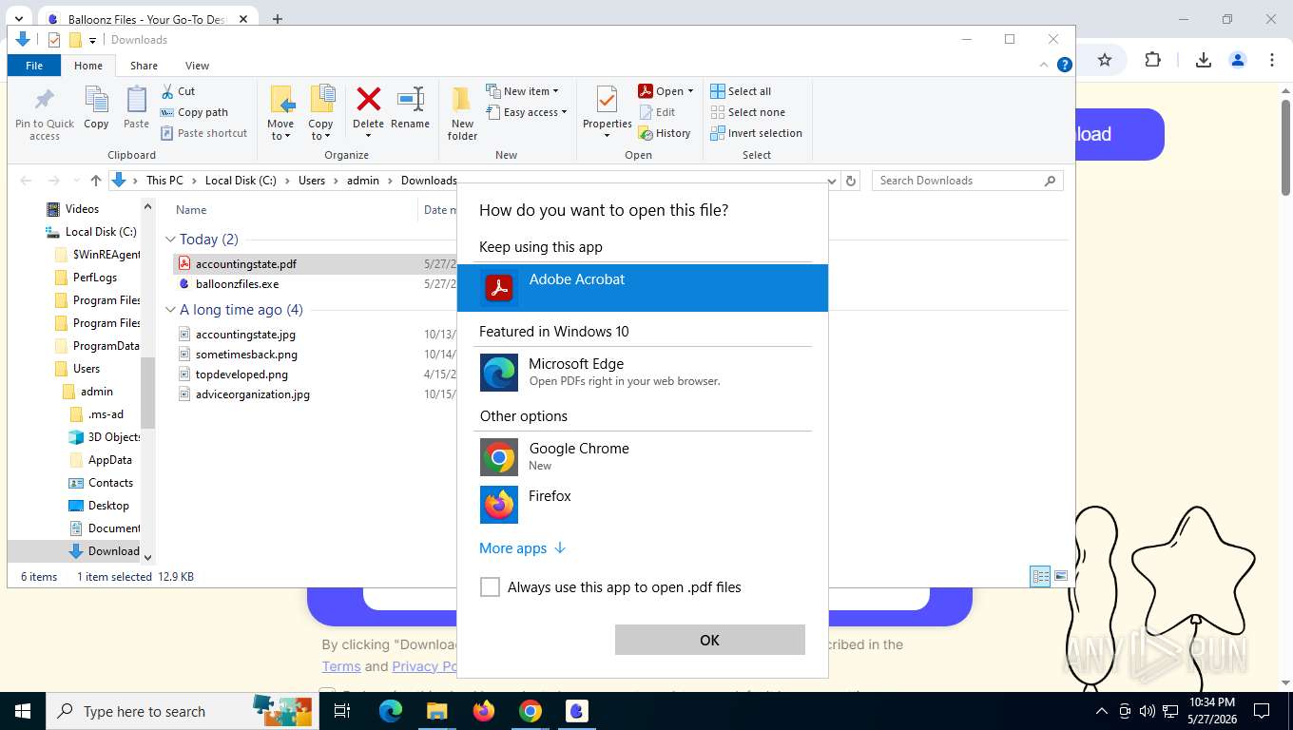1293x730 pixels.
Task: Click Search Downloads field
Action: [x=967, y=181]
